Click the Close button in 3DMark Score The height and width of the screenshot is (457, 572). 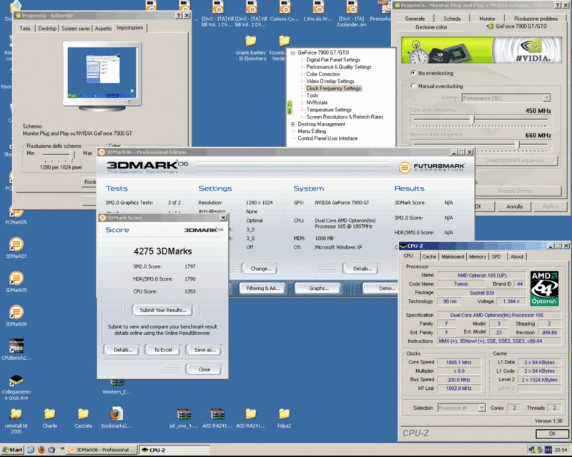click(204, 370)
